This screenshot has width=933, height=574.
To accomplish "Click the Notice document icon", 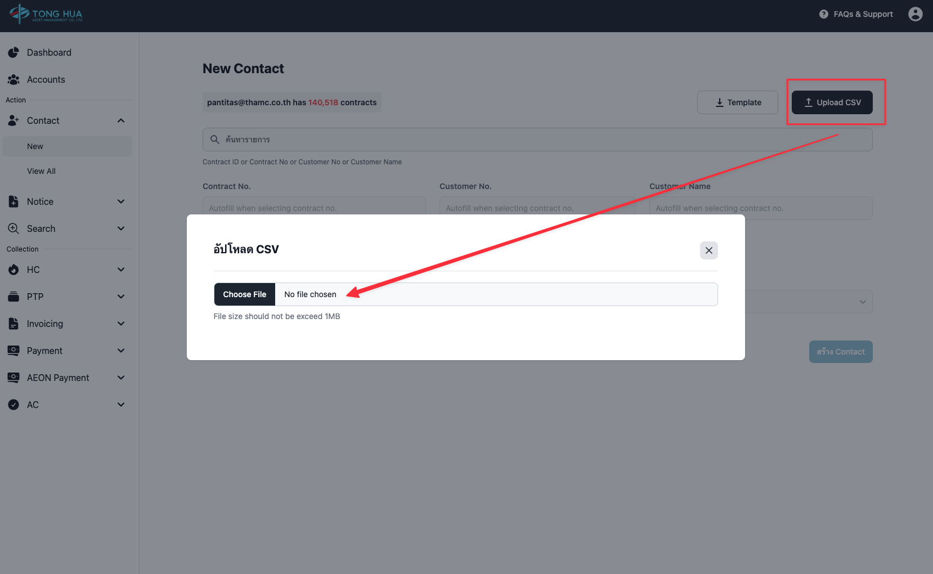I will click(14, 201).
